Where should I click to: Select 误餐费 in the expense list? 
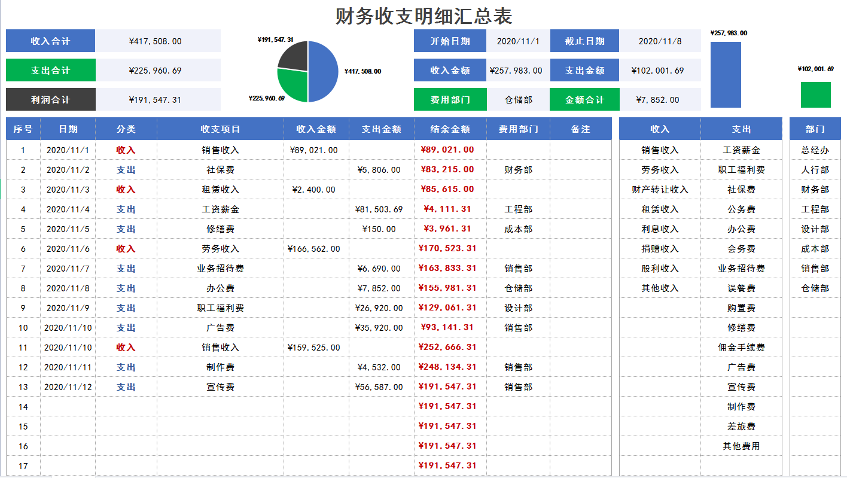point(741,288)
